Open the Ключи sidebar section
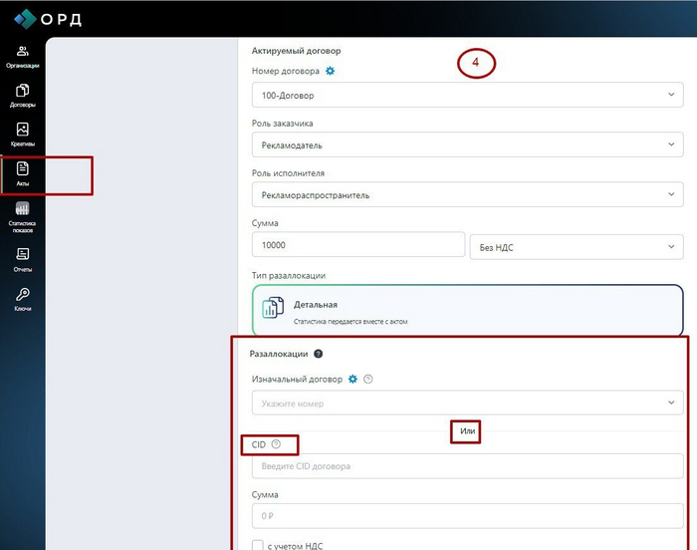Viewport: 697px width, 550px height. (x=22, y=299)
